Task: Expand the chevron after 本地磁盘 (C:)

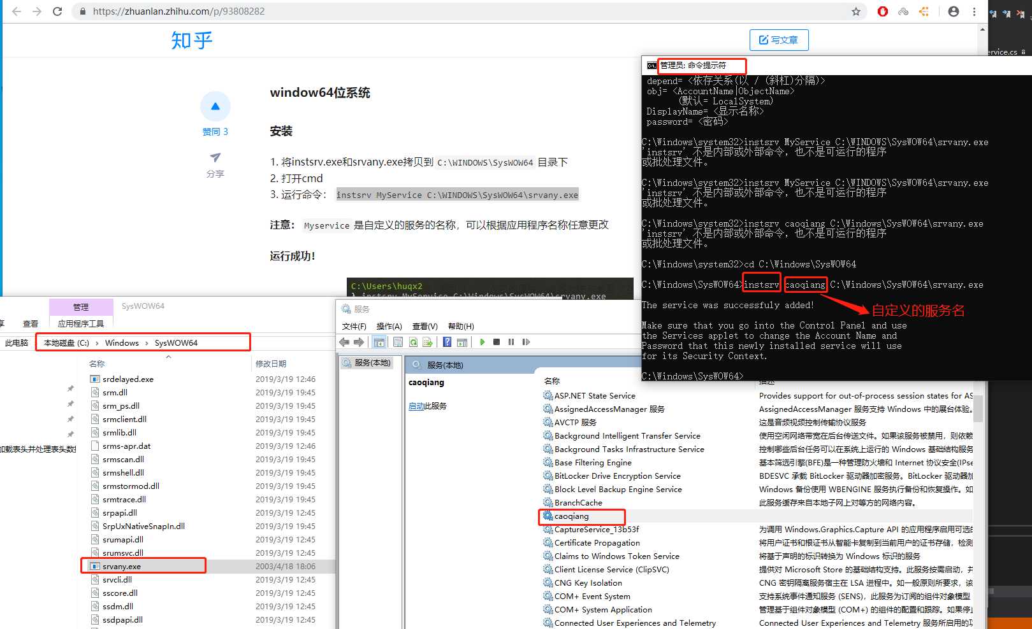Action: pos(97,343)
